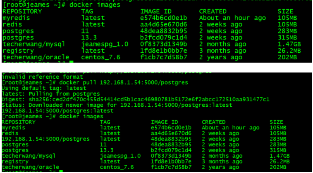This screenshot has height=173, width=313.
Task: Click the REPOSITORY header in the upper listing
Action: [22, 12]
